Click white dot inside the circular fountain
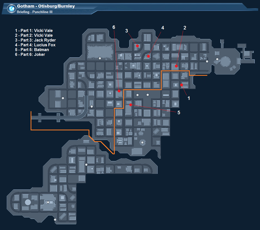Screen dimensions: 260x230 click(142, 142)
